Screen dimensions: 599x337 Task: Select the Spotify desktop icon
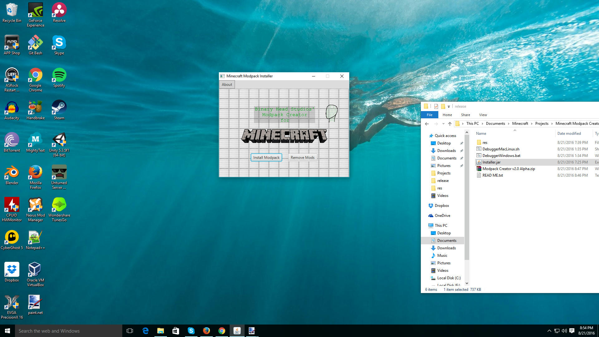(x=59, y=78)
